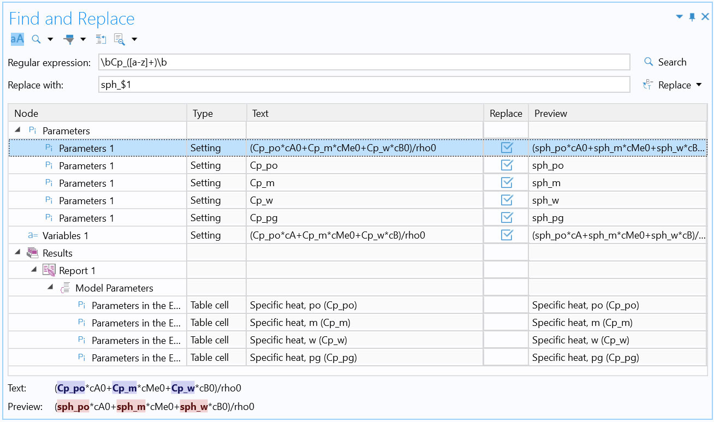Viewport: 714px width, 422px height.
Task: Open the window position dropdown arrow at top right
Action: click(680, 17)
